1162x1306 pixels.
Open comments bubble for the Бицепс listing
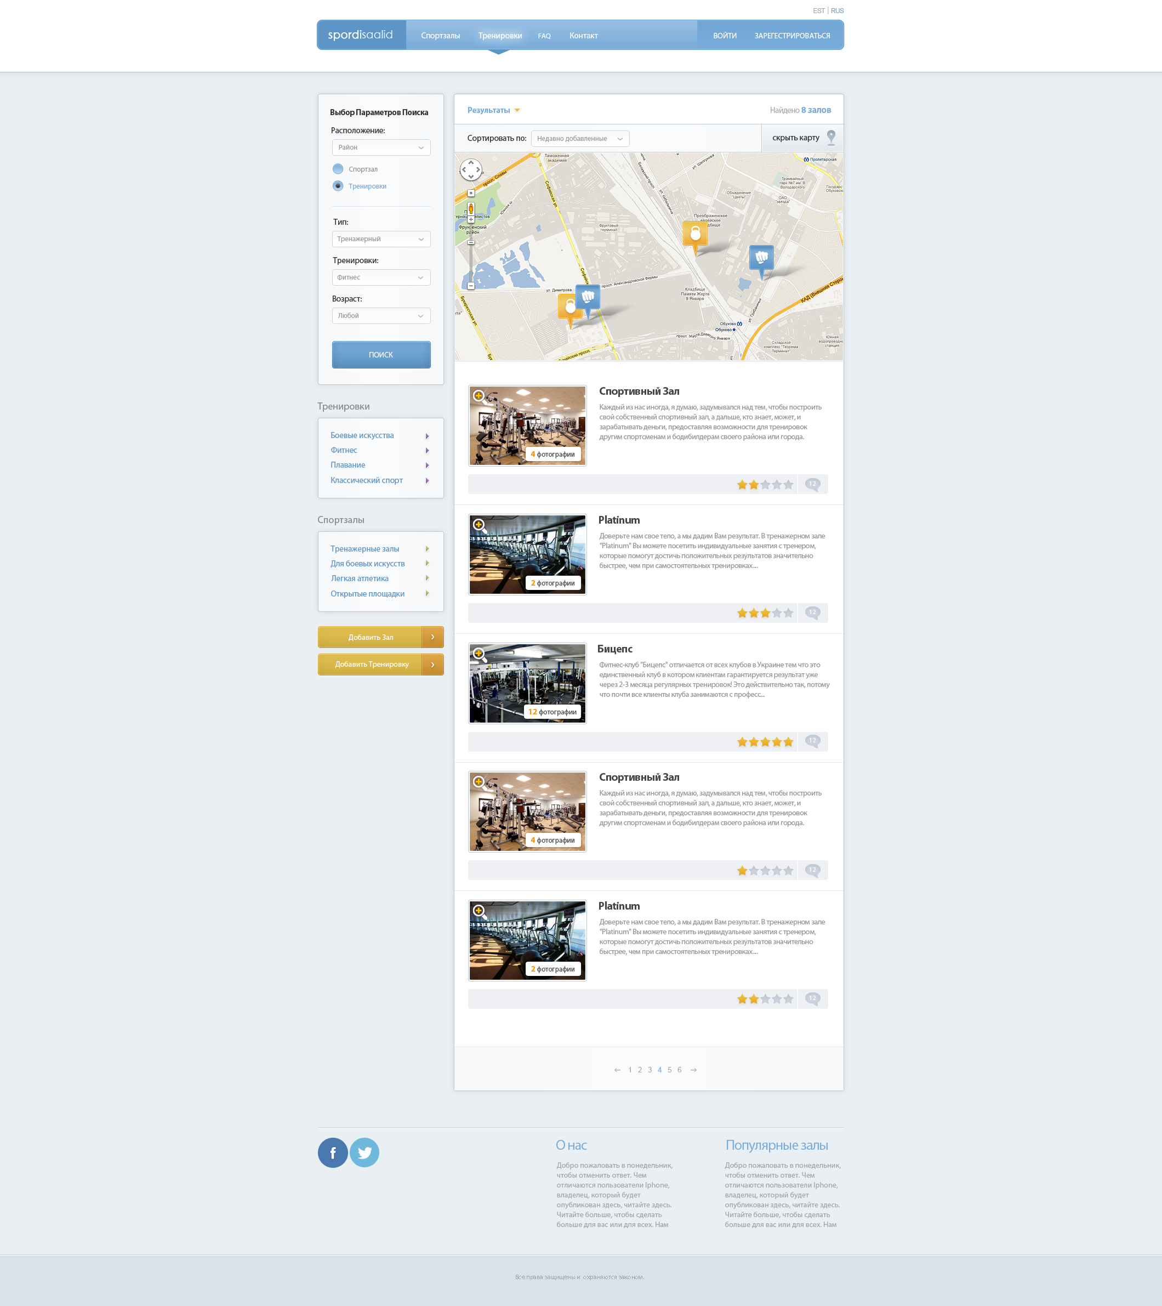pyautogui.click(x=812, y=741)
